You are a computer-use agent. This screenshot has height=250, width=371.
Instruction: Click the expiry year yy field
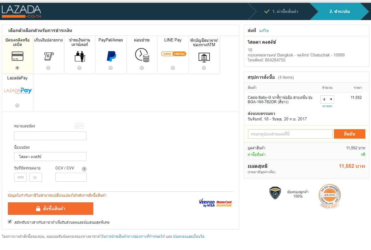tap(36, 177)
